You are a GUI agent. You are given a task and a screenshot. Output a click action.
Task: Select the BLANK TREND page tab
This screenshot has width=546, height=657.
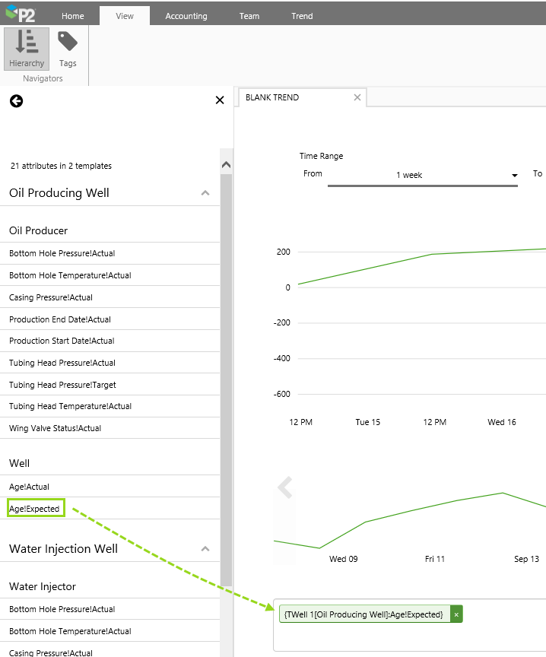click(x=272, y=97)
